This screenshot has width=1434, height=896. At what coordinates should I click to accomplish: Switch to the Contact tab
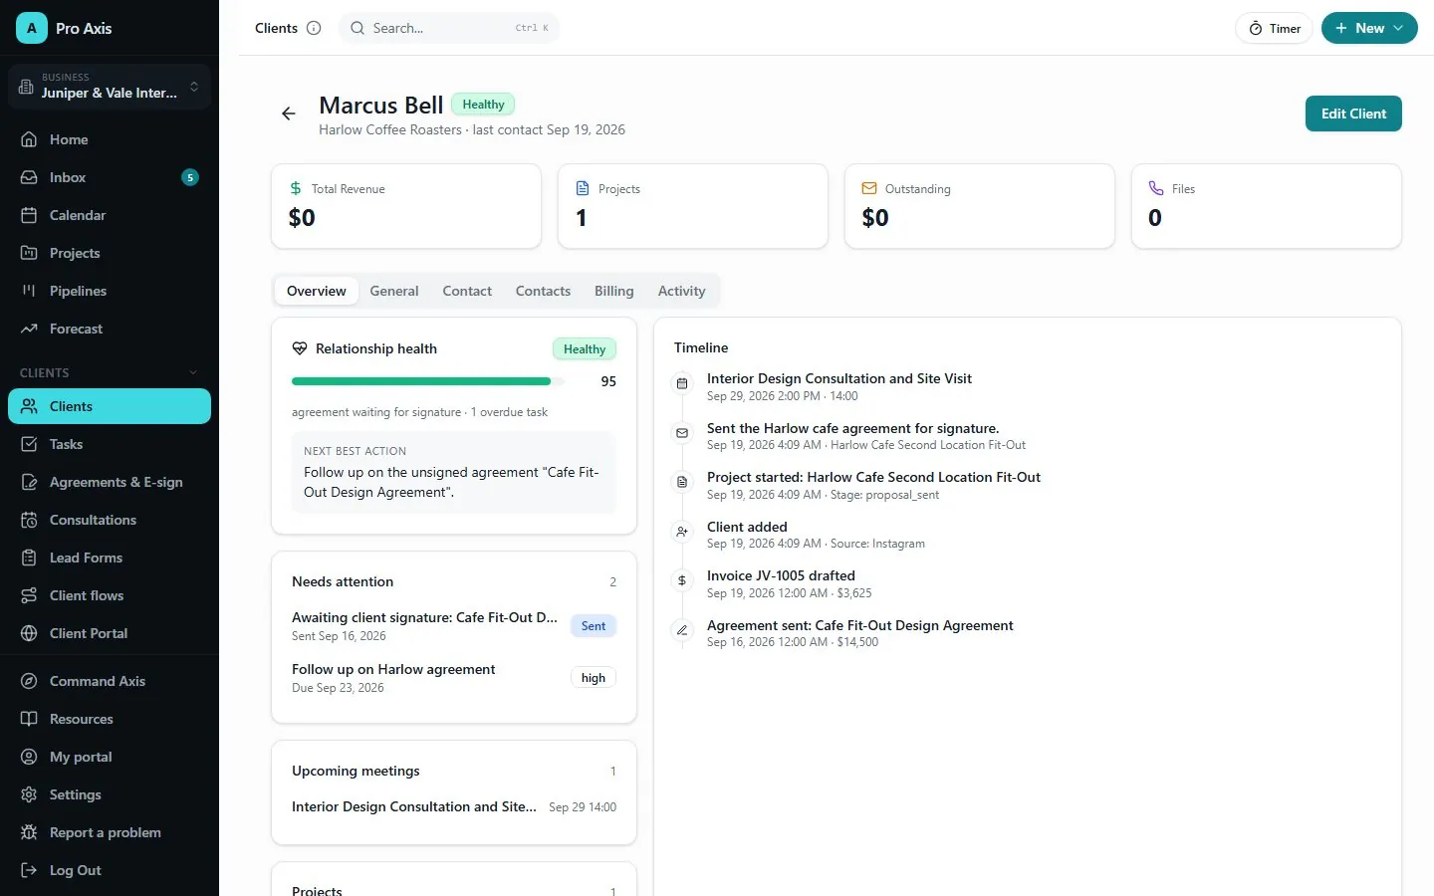click(467, 291)
